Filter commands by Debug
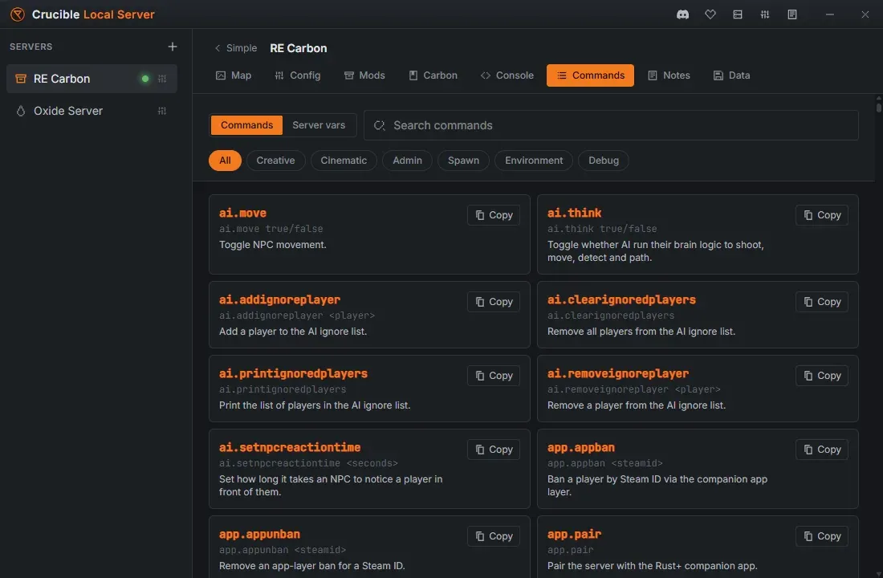The width and height of the screenshot is (883, 578). click(604, 161)
